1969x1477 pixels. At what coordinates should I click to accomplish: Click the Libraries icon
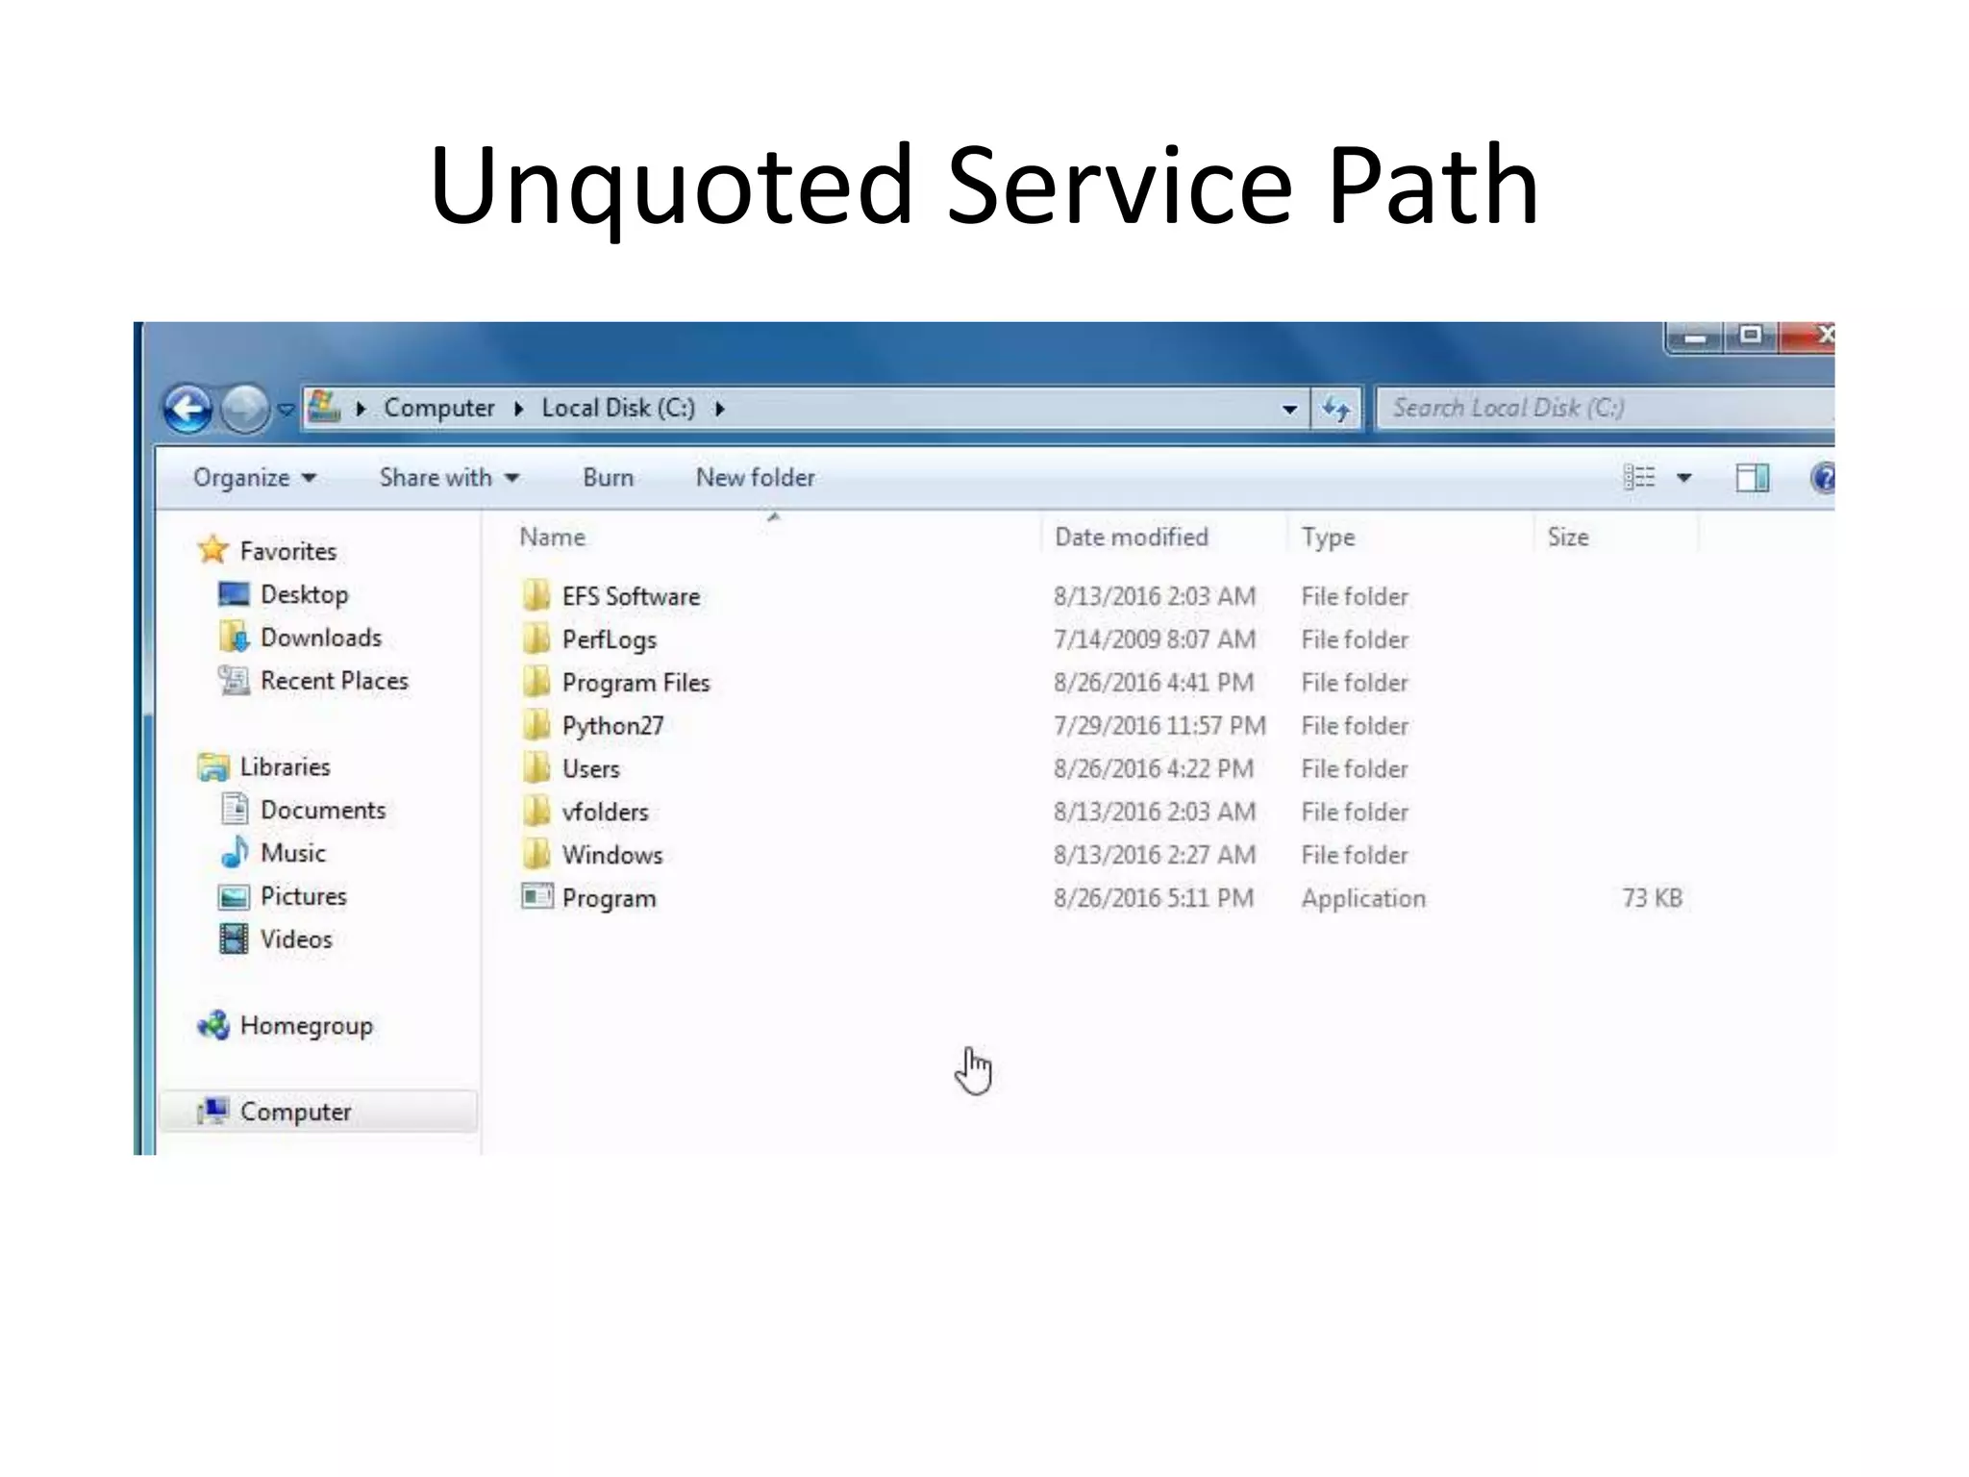(x=212, y=766)
